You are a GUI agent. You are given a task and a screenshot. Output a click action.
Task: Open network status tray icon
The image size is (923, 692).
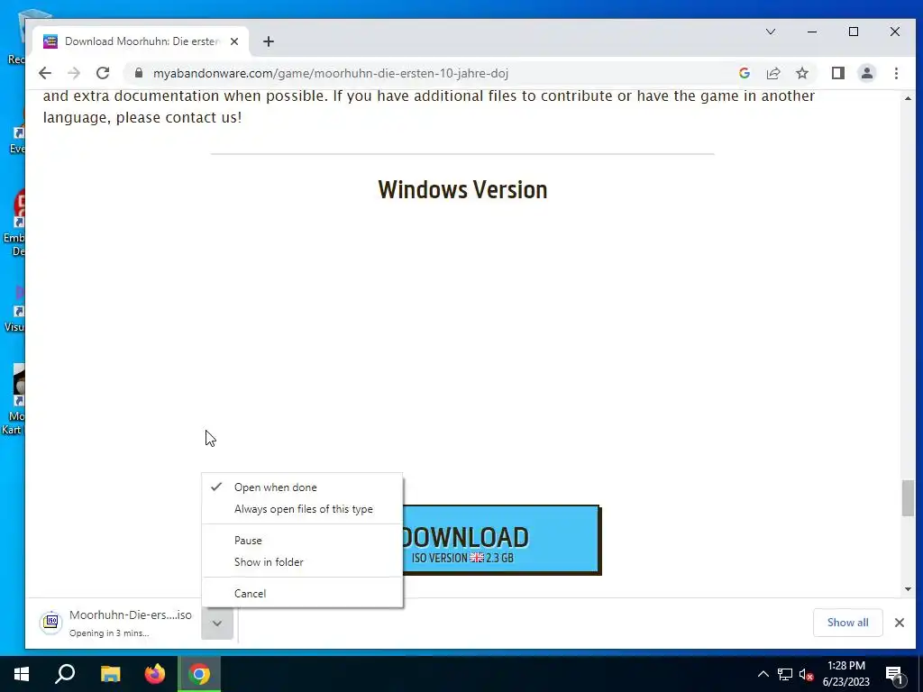click(785, 674)
